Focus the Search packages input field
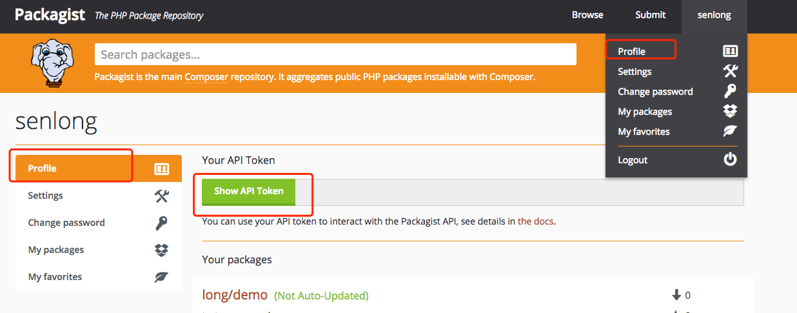This screenshot has width=797, height=313. pos(335,54)
